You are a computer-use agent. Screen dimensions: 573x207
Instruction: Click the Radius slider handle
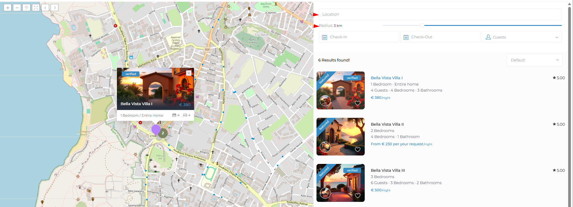422,26
